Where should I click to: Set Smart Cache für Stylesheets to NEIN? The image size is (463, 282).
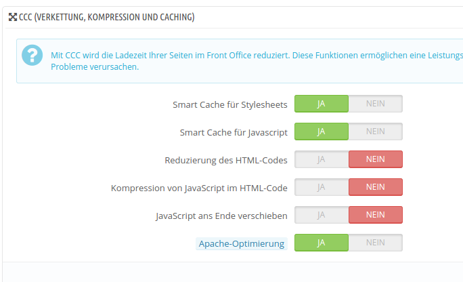(376, 104)
